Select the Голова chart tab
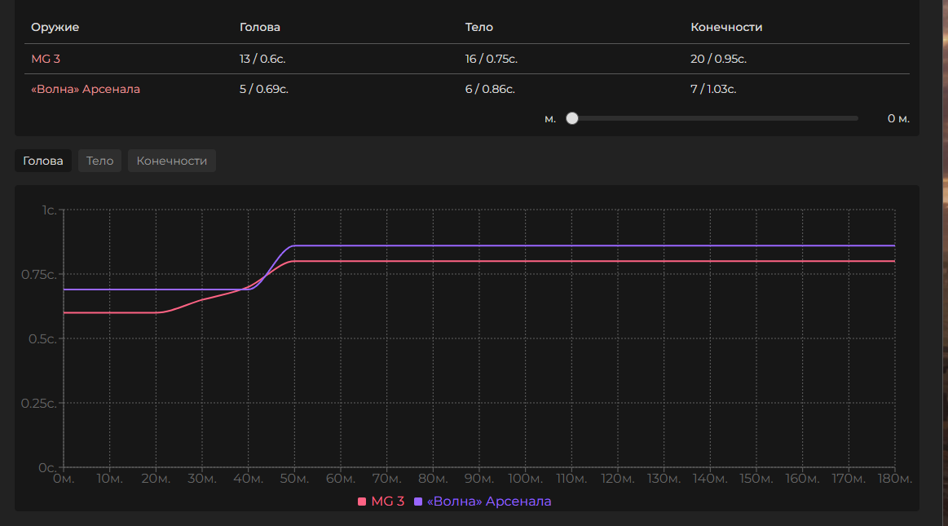This screenshot has width=948, height=526. tap(43, 161)
